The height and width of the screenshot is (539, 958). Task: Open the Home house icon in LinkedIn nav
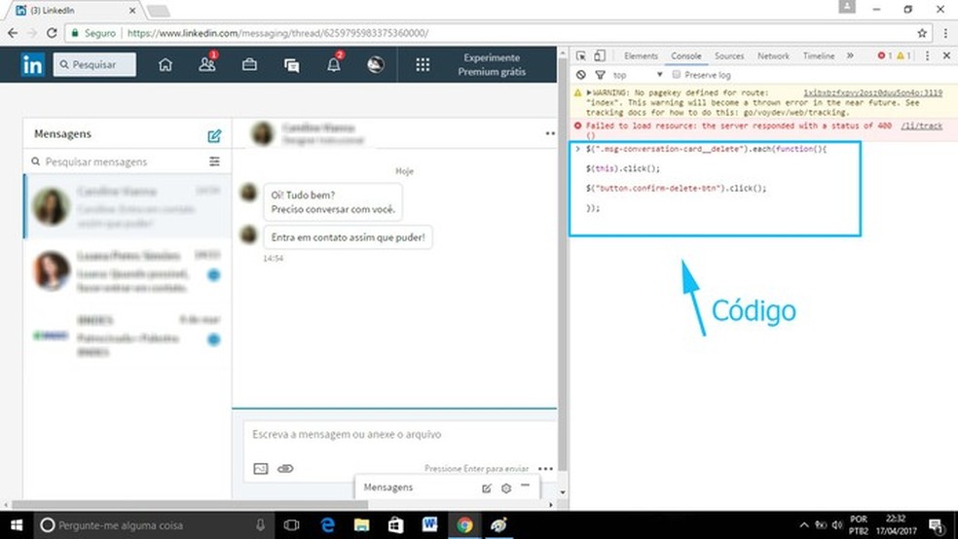[x=165, y=64]
